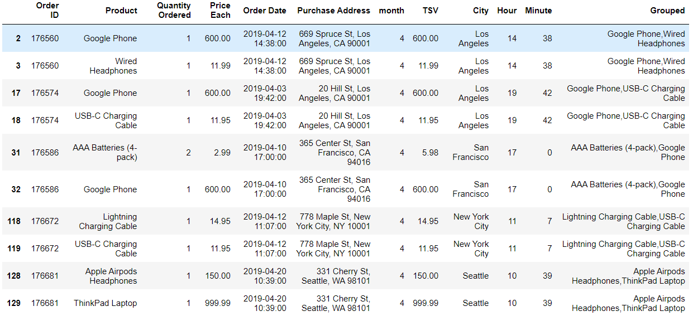
Task: Select the Minute column header
Action: (538, 11)
